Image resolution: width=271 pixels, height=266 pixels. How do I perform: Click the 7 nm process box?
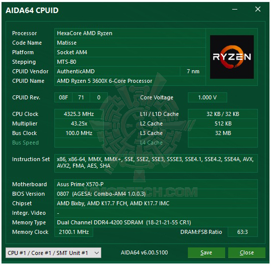(193, 71)
